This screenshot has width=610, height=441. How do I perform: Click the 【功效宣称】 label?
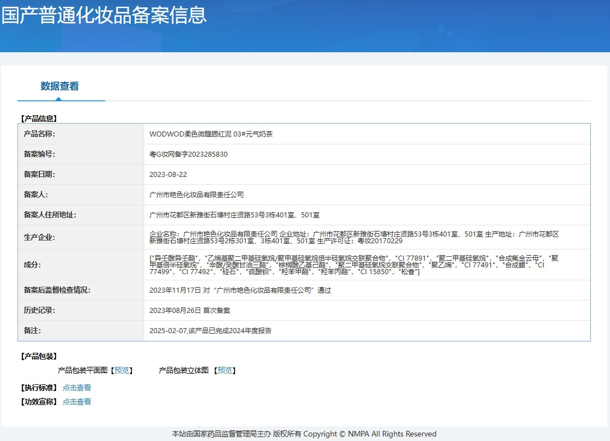point(39,402)
